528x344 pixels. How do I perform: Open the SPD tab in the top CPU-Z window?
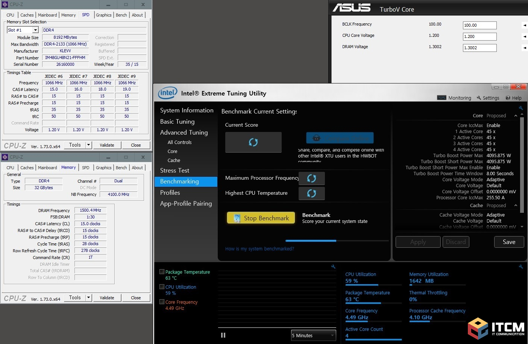pyautogui.click(x=86, y=15)
